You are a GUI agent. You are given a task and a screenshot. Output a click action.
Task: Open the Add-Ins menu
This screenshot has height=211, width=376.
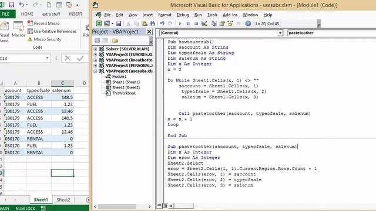230,15
